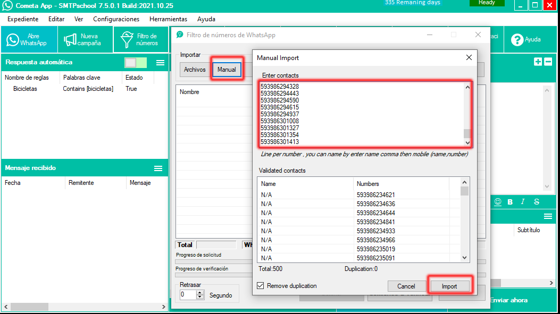Click the green plus add icon
This screenshot has width=560, height=314.
click(x=538, y=62)
